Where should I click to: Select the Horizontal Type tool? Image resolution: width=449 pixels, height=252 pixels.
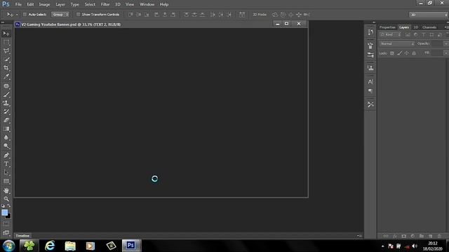pos(6,164)
